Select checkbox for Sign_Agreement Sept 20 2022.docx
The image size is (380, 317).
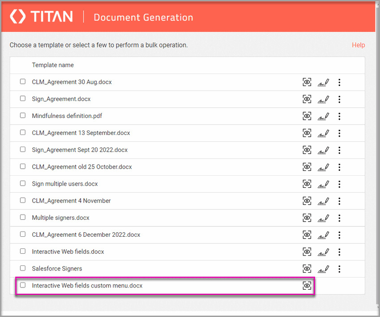point(23,149)
